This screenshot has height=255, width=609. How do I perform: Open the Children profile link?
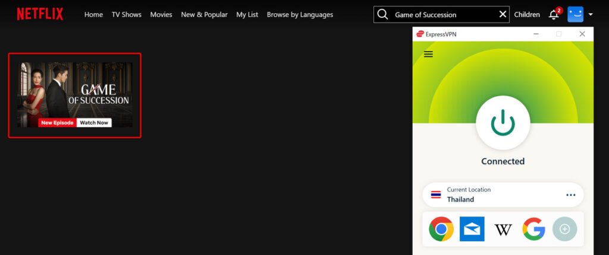[x=527, y=15]
